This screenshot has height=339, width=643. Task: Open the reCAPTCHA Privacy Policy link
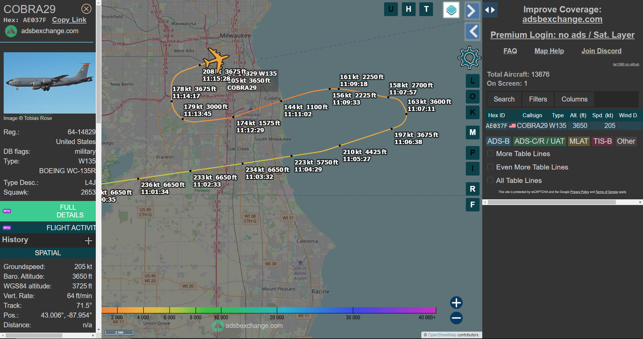point(579,192)
